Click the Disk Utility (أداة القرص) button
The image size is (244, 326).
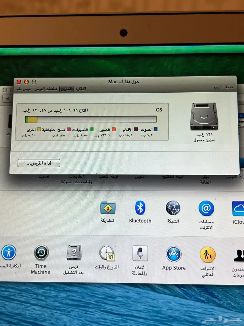38,163
